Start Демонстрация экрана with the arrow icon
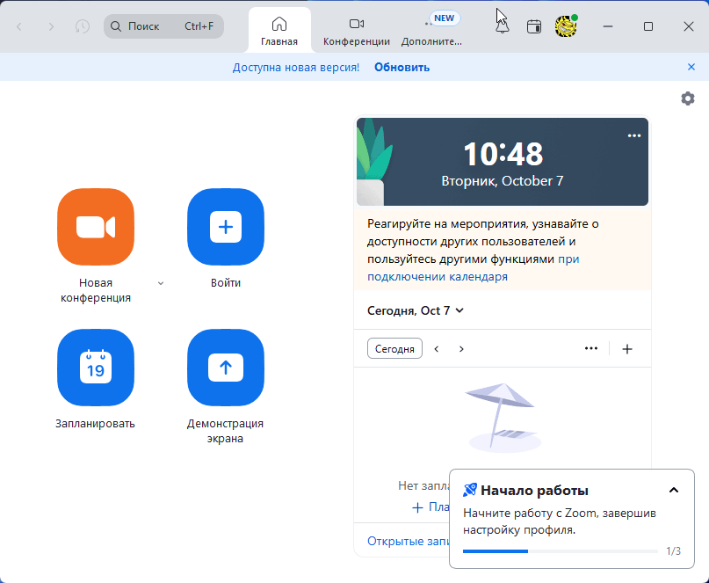The width and height of the screenshot is (709, 583). click(226, 368)
